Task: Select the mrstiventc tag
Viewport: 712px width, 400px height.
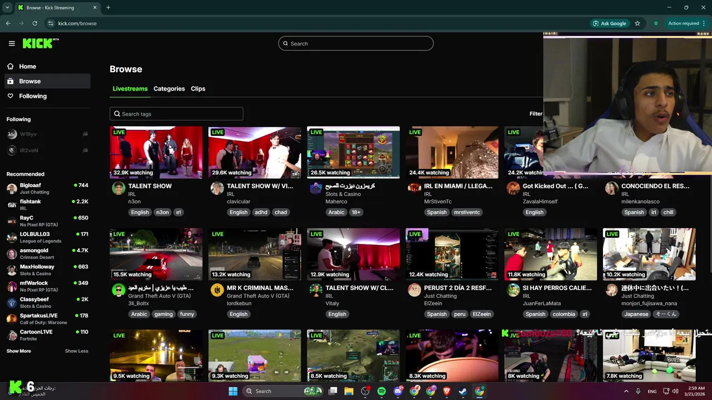Action: pyautogui.click(x=466, y=212)
